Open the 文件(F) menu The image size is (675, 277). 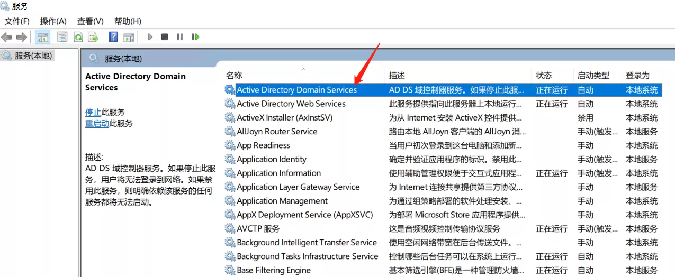pos(16,21)
